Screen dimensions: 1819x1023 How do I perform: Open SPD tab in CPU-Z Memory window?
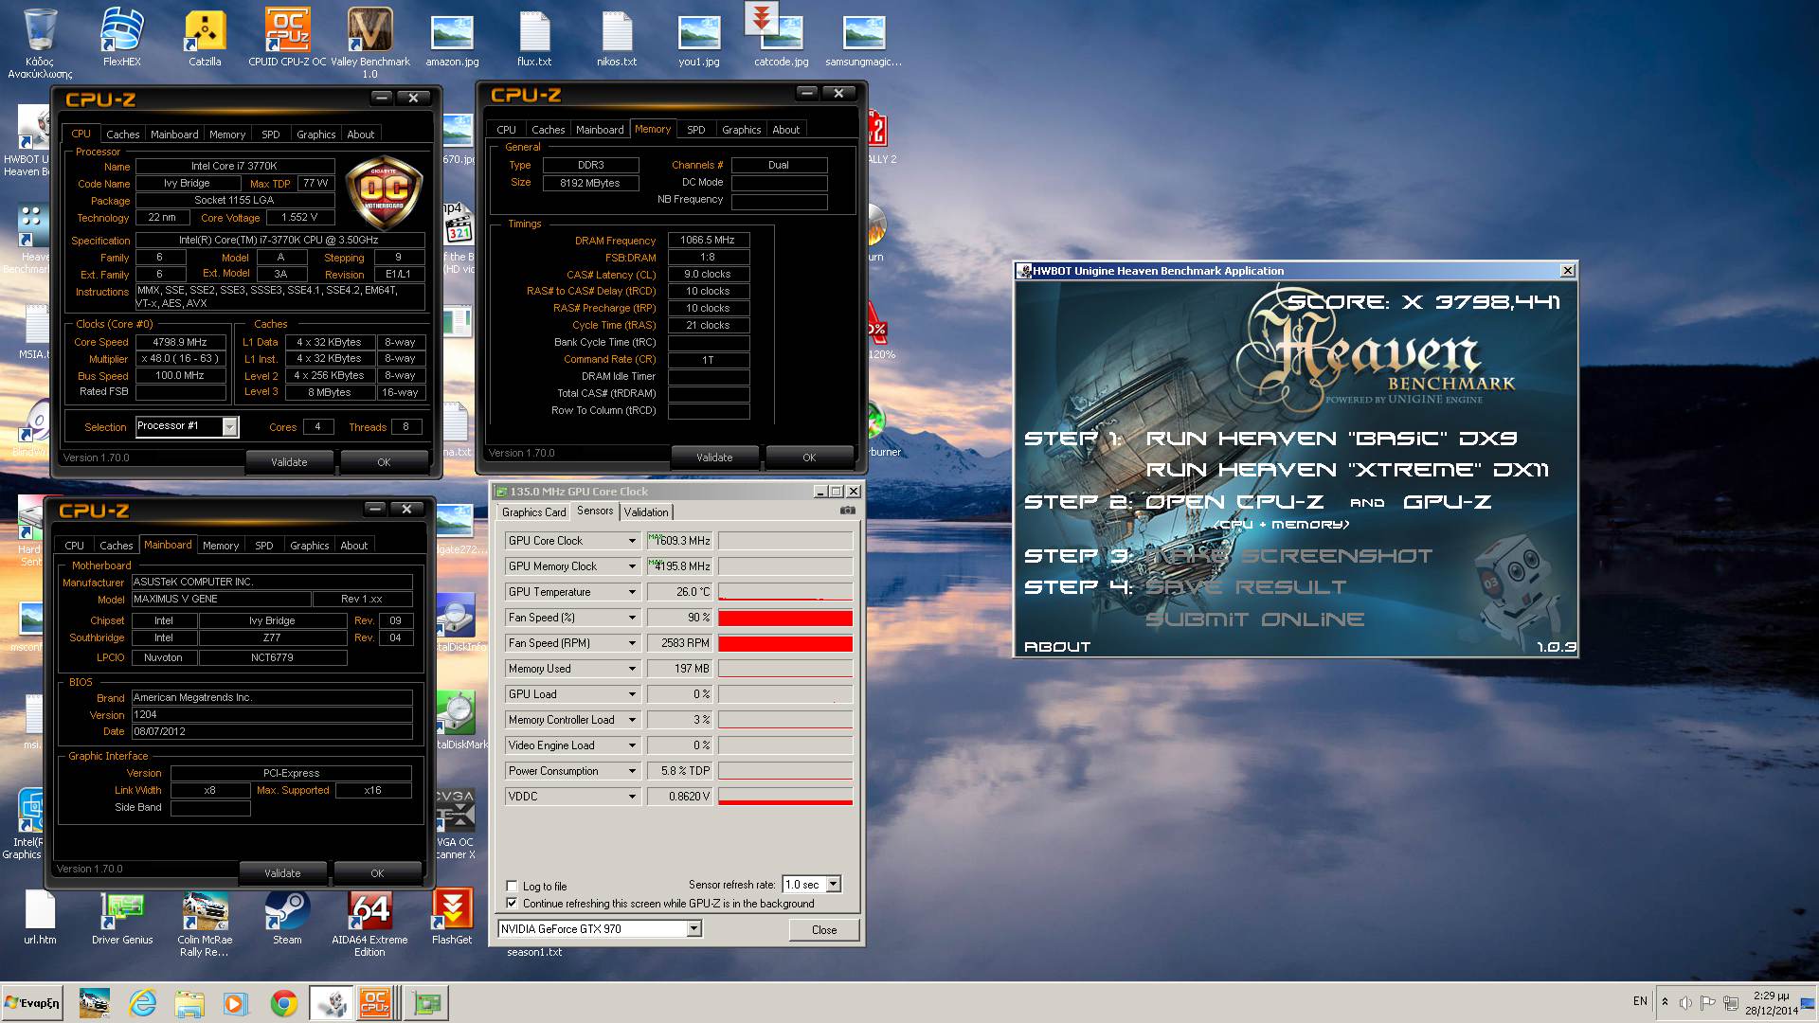[696, 130]
